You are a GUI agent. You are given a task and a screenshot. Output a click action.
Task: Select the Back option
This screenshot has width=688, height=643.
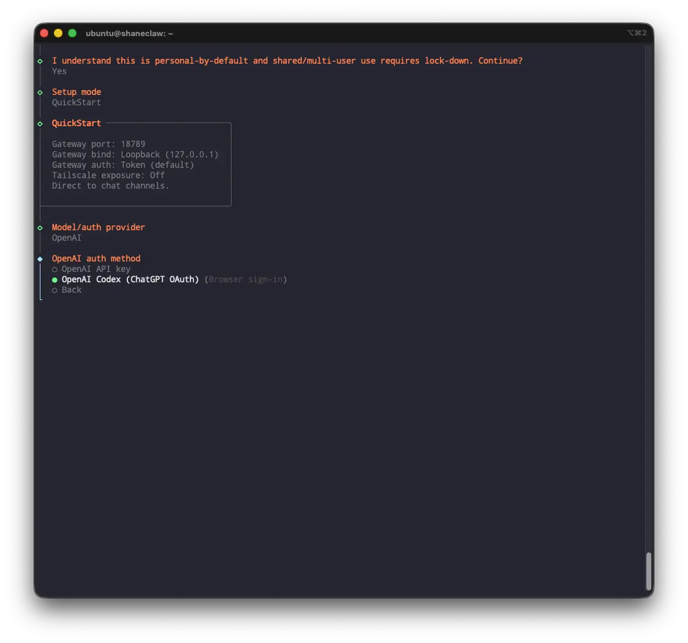(x=67, y=290)
